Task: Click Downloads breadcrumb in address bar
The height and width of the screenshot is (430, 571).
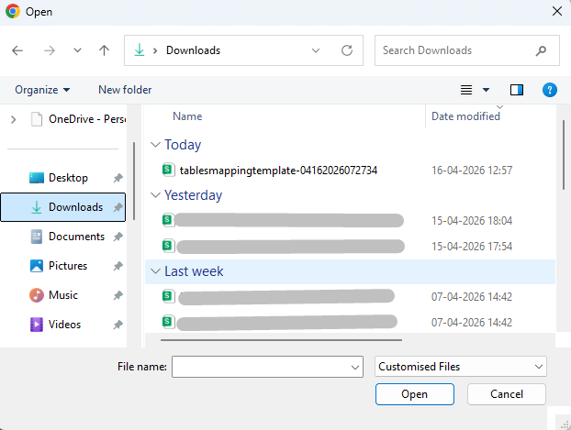Action: 193,50
